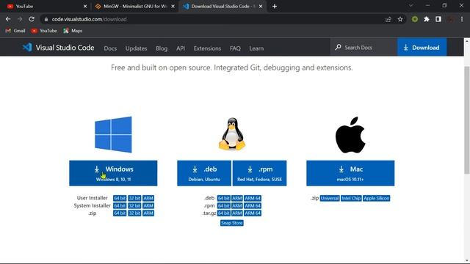The height and width of the screenshot is (264, 470).
Task: Open the browser side panel icon
Action: [x=438, y=19]
